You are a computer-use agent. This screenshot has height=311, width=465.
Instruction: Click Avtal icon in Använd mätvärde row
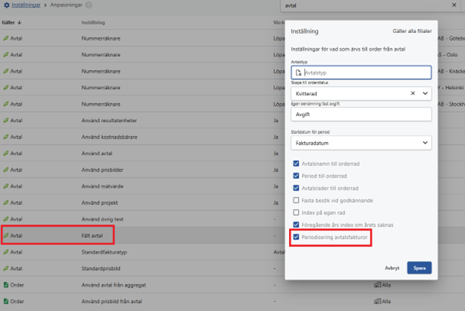[6, 186]
